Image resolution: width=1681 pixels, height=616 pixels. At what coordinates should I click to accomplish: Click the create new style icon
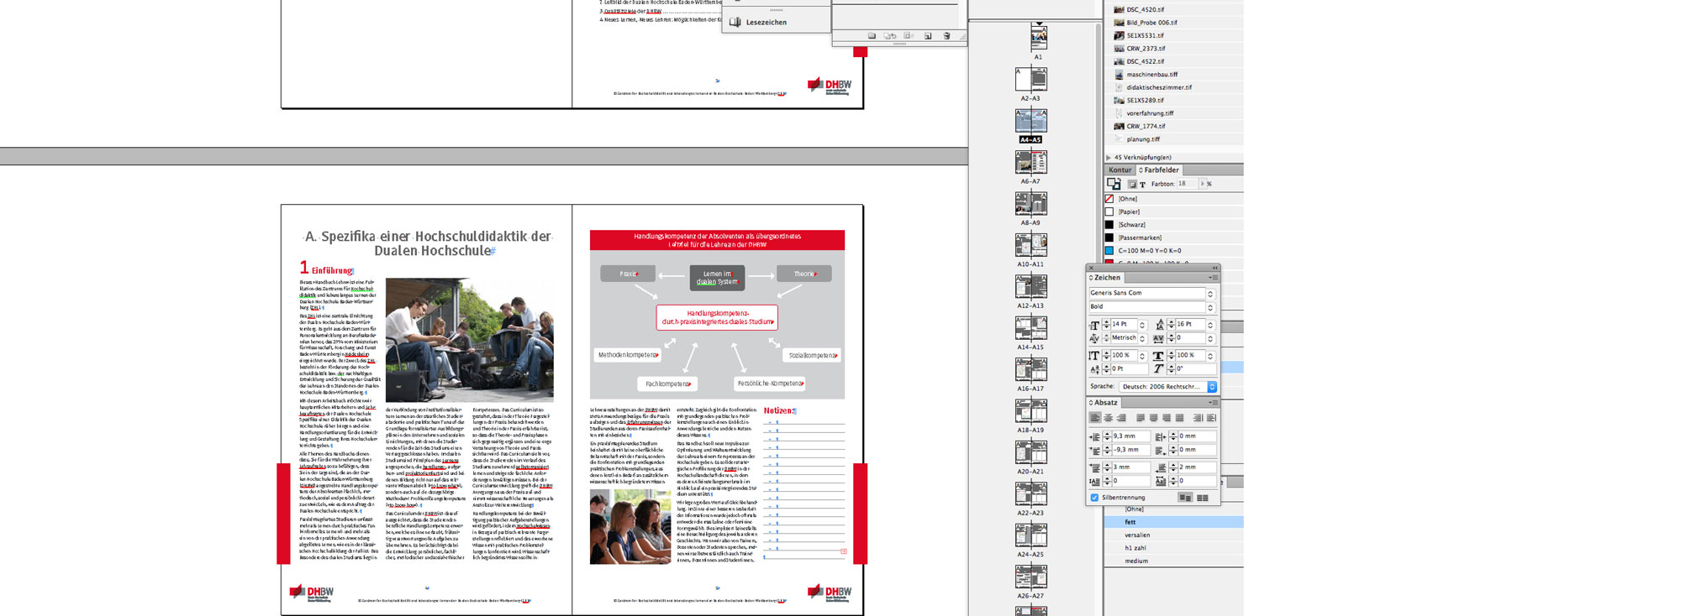(928, 36)
